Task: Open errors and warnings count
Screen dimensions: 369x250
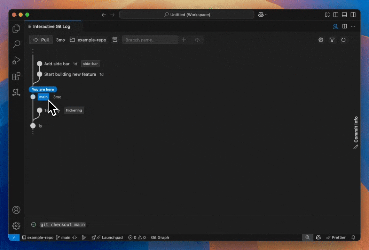Action: coord(137,237)
